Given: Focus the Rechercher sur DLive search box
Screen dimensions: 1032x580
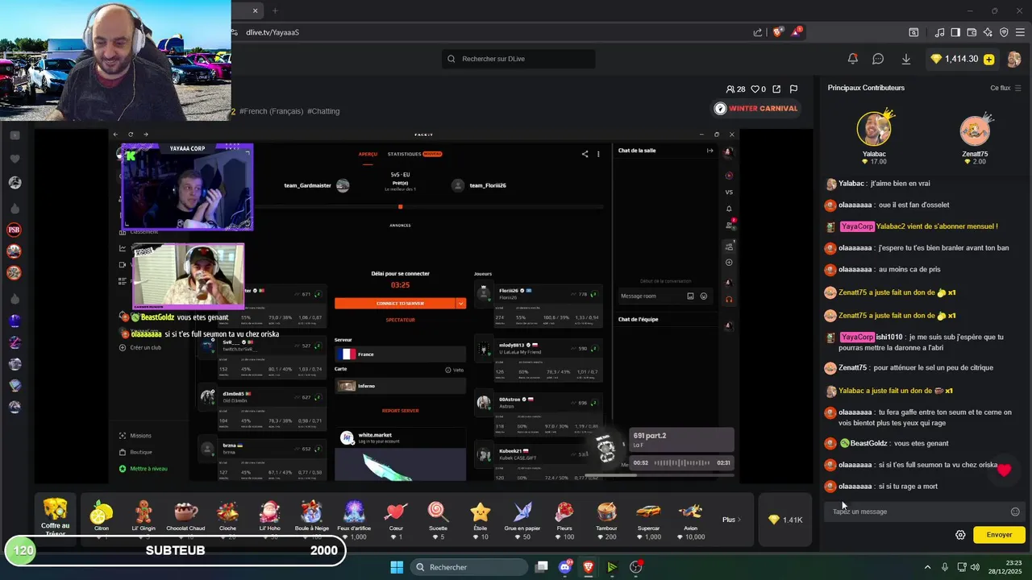Looking at the screenshot, I should [x=518, y=59].
